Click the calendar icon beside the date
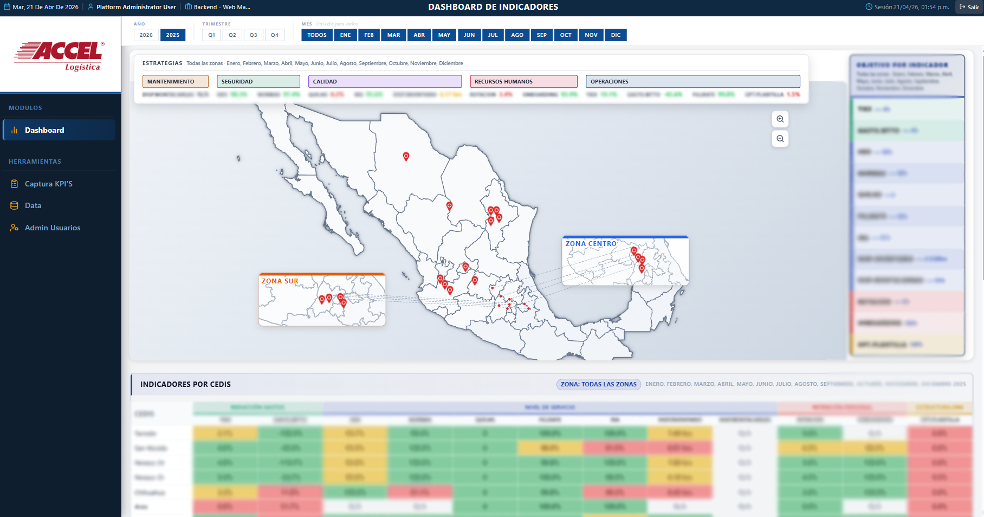 tap(7, 7)
